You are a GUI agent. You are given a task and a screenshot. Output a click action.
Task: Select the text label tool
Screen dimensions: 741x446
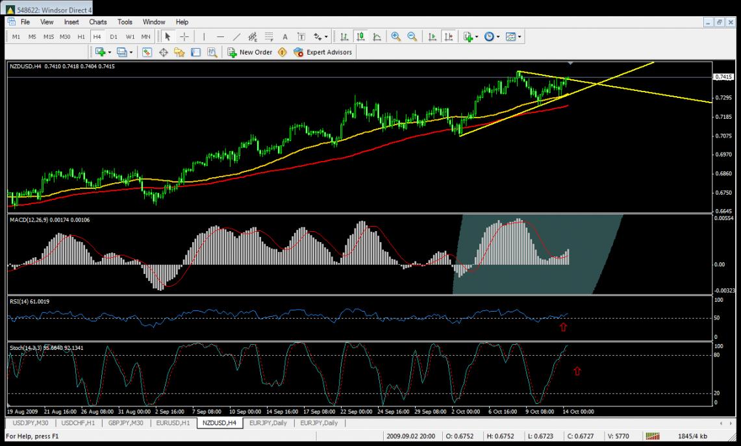tap(284, 37)
